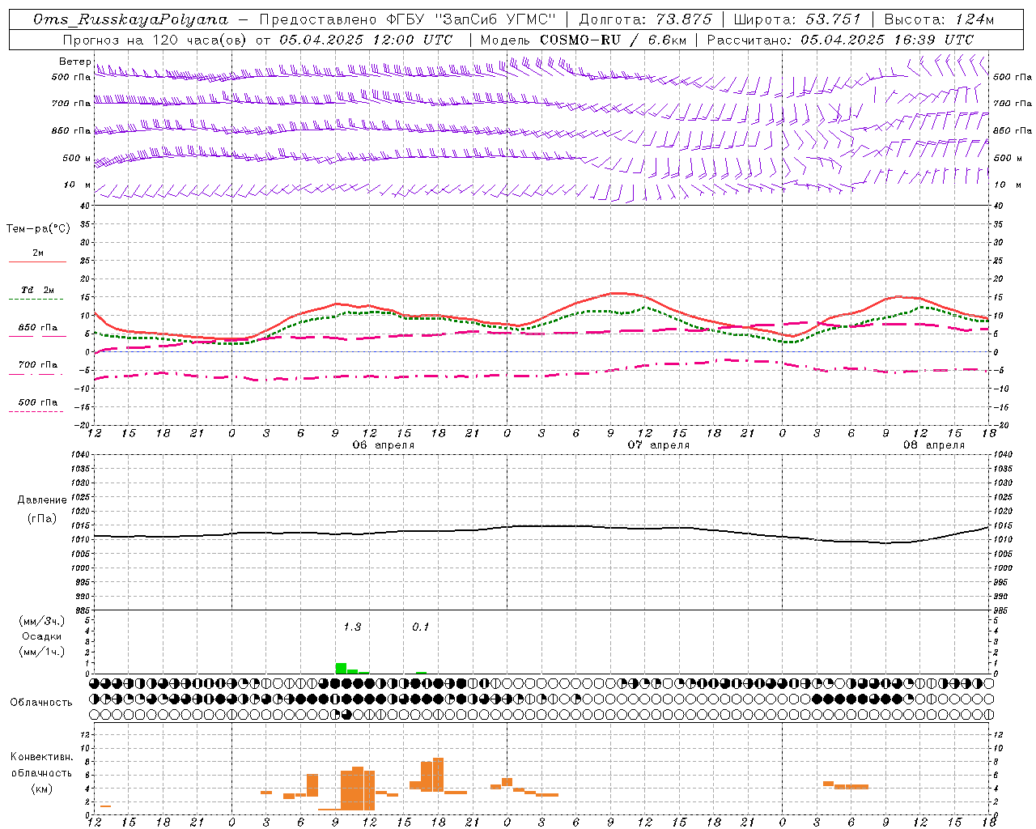The height and width of the screenshot is (829, 1036).
Task: Click the 'Конвективн.' convective cloud label
Action: [41, 757]
